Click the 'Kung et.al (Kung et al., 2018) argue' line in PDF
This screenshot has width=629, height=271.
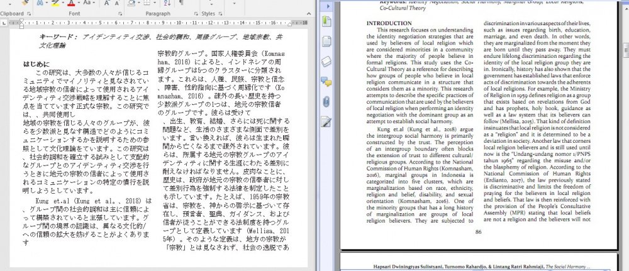(x=425, y=129)
